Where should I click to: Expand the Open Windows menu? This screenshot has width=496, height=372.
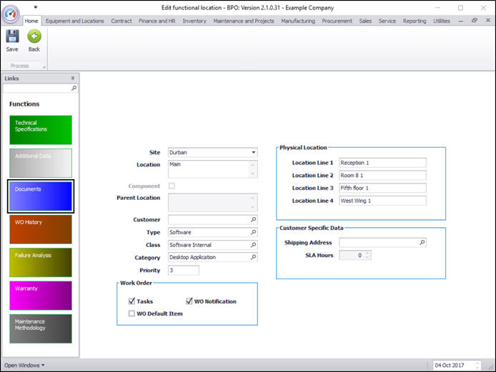click(x=24, y=365)
